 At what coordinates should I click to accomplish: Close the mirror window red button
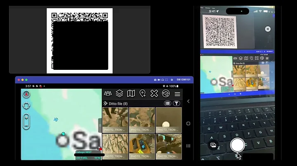coord(19,80)
